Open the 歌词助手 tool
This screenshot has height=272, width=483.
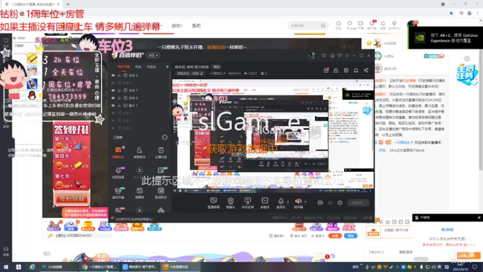point(161,193)
